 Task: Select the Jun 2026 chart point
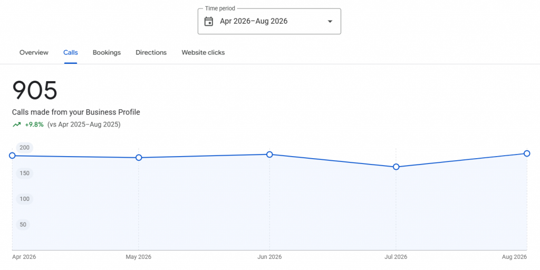pyautogui.click(x=269, y=155)
